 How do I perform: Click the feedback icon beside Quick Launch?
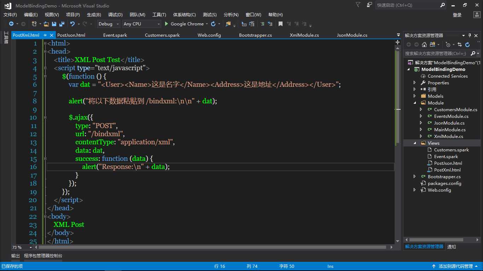(369, 5)
